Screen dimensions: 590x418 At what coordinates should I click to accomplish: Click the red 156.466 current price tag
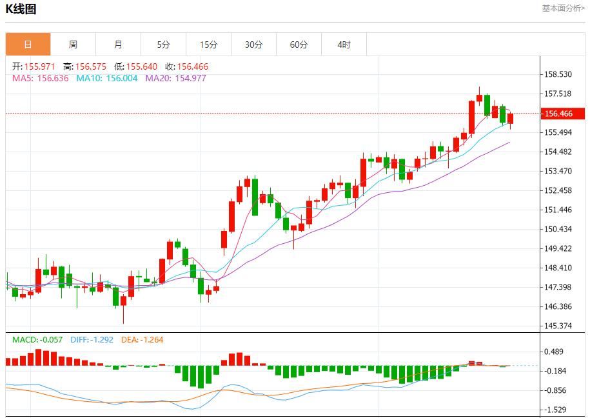click(562, 114)
